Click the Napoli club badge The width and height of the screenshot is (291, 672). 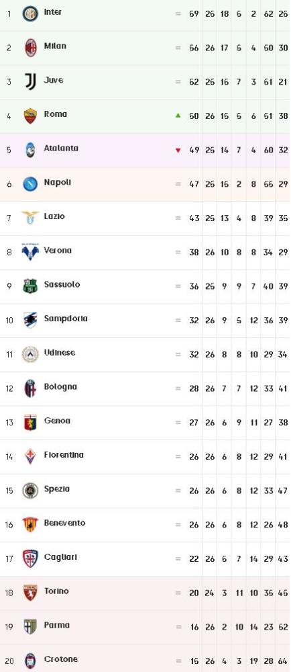pos(30,184)
